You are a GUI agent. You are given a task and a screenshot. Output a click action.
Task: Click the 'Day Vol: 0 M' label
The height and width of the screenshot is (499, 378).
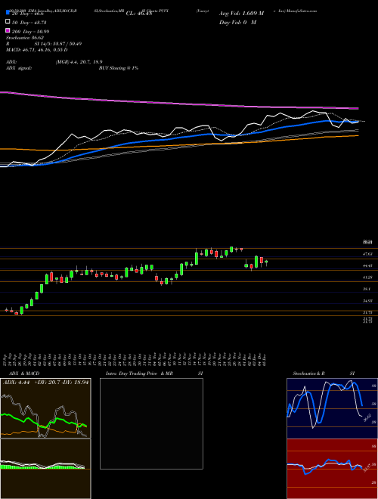(x=237, y=22)
